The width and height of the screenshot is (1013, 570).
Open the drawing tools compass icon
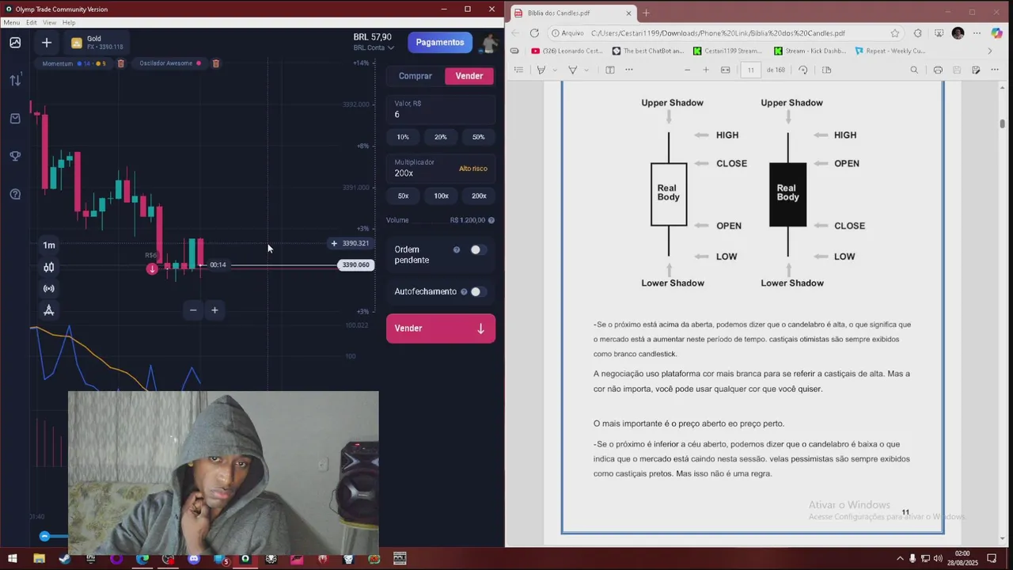(x=49, y=310)
